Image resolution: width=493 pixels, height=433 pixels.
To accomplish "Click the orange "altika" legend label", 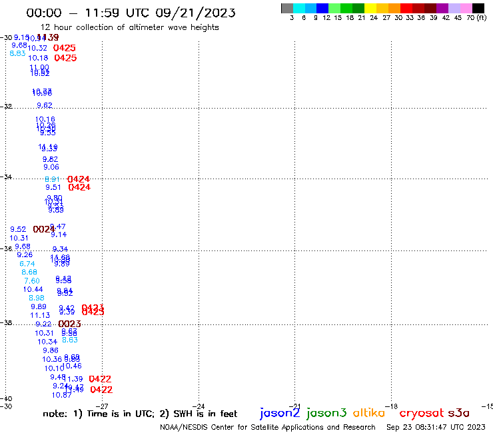I will (369, 413).
